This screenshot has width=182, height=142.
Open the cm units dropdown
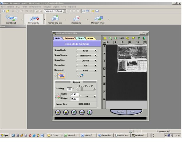coord(88,96)
